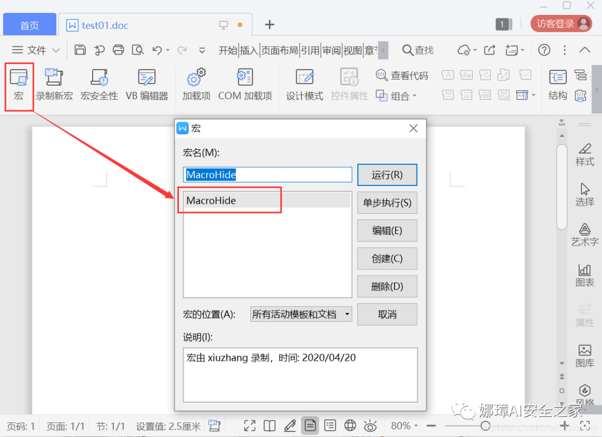The image size is (602, 437).
Task: Switch to reading view in status bar
Action: tap(270, 425)
